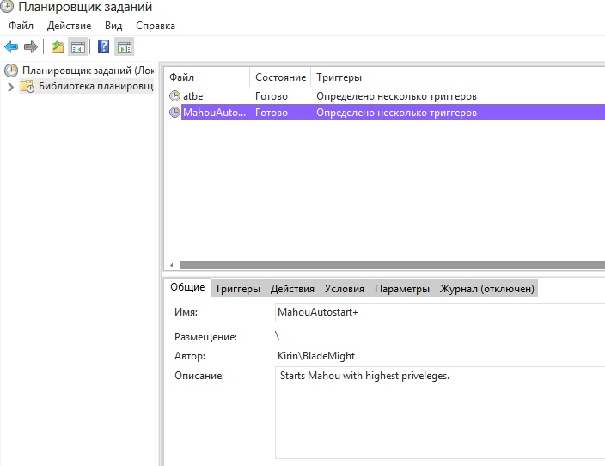Open the Действие menu

pyautogui.click(x=69, y=26)
